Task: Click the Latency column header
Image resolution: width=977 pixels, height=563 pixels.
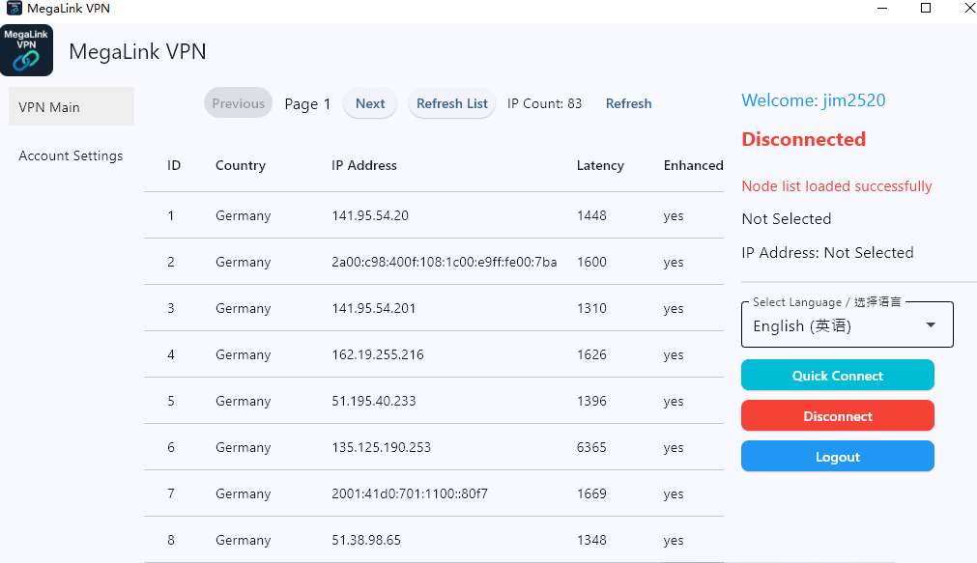Action: pyautogui.click(x=599, y=165)
